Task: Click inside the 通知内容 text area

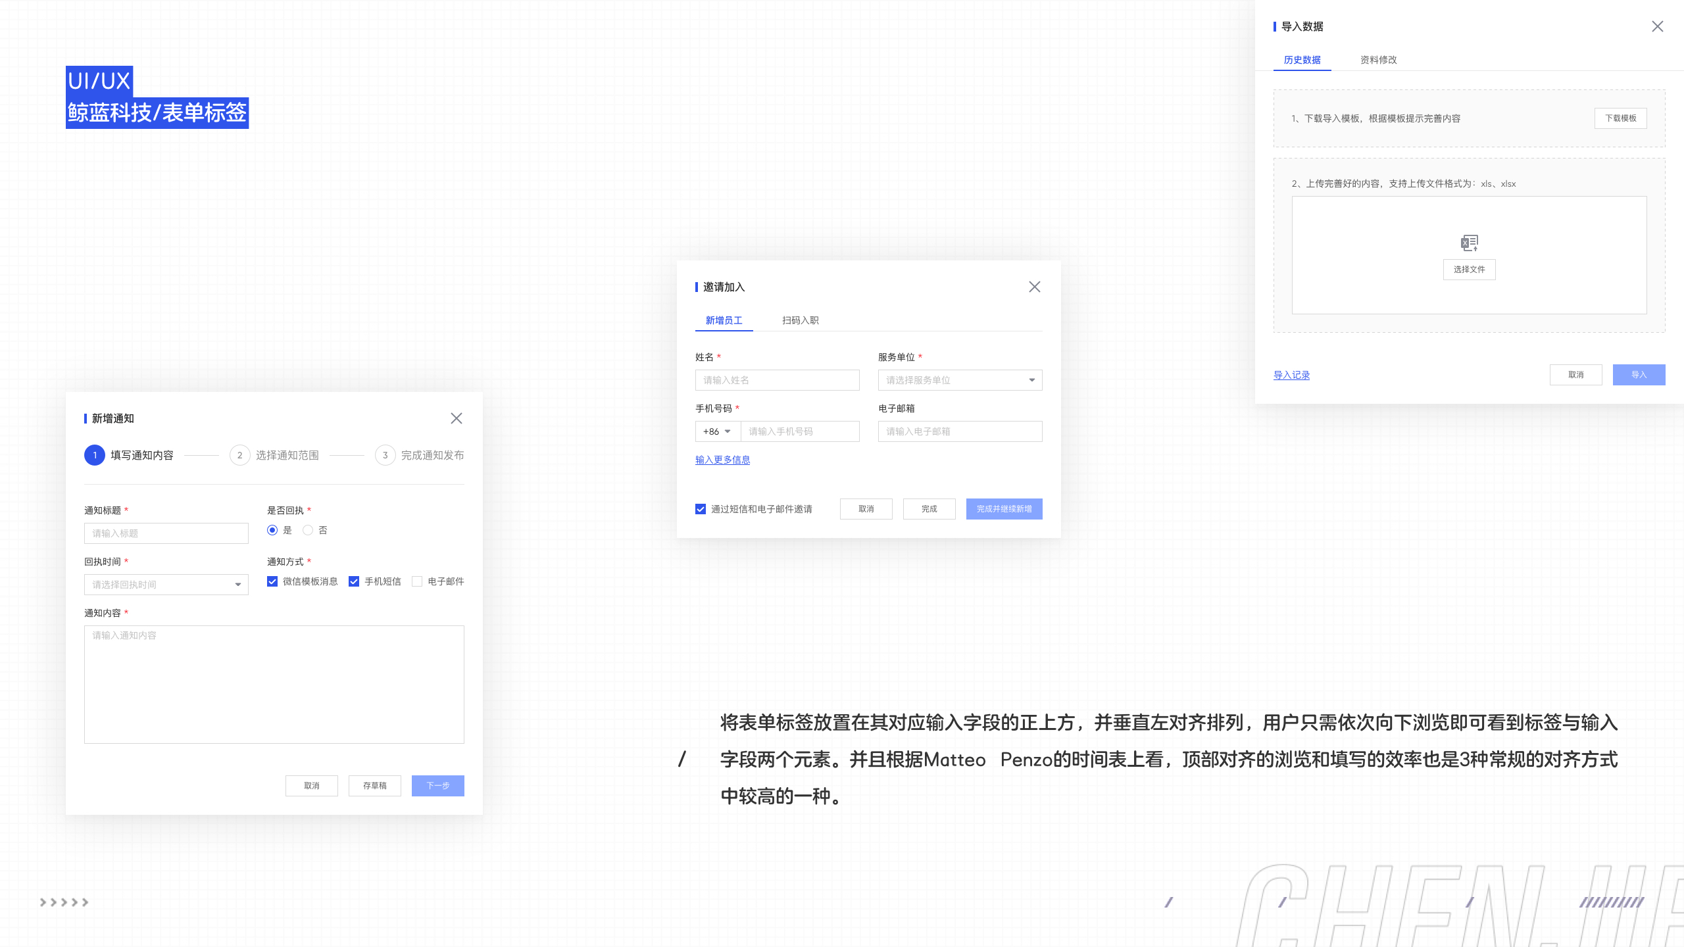Action: (274, 684)
